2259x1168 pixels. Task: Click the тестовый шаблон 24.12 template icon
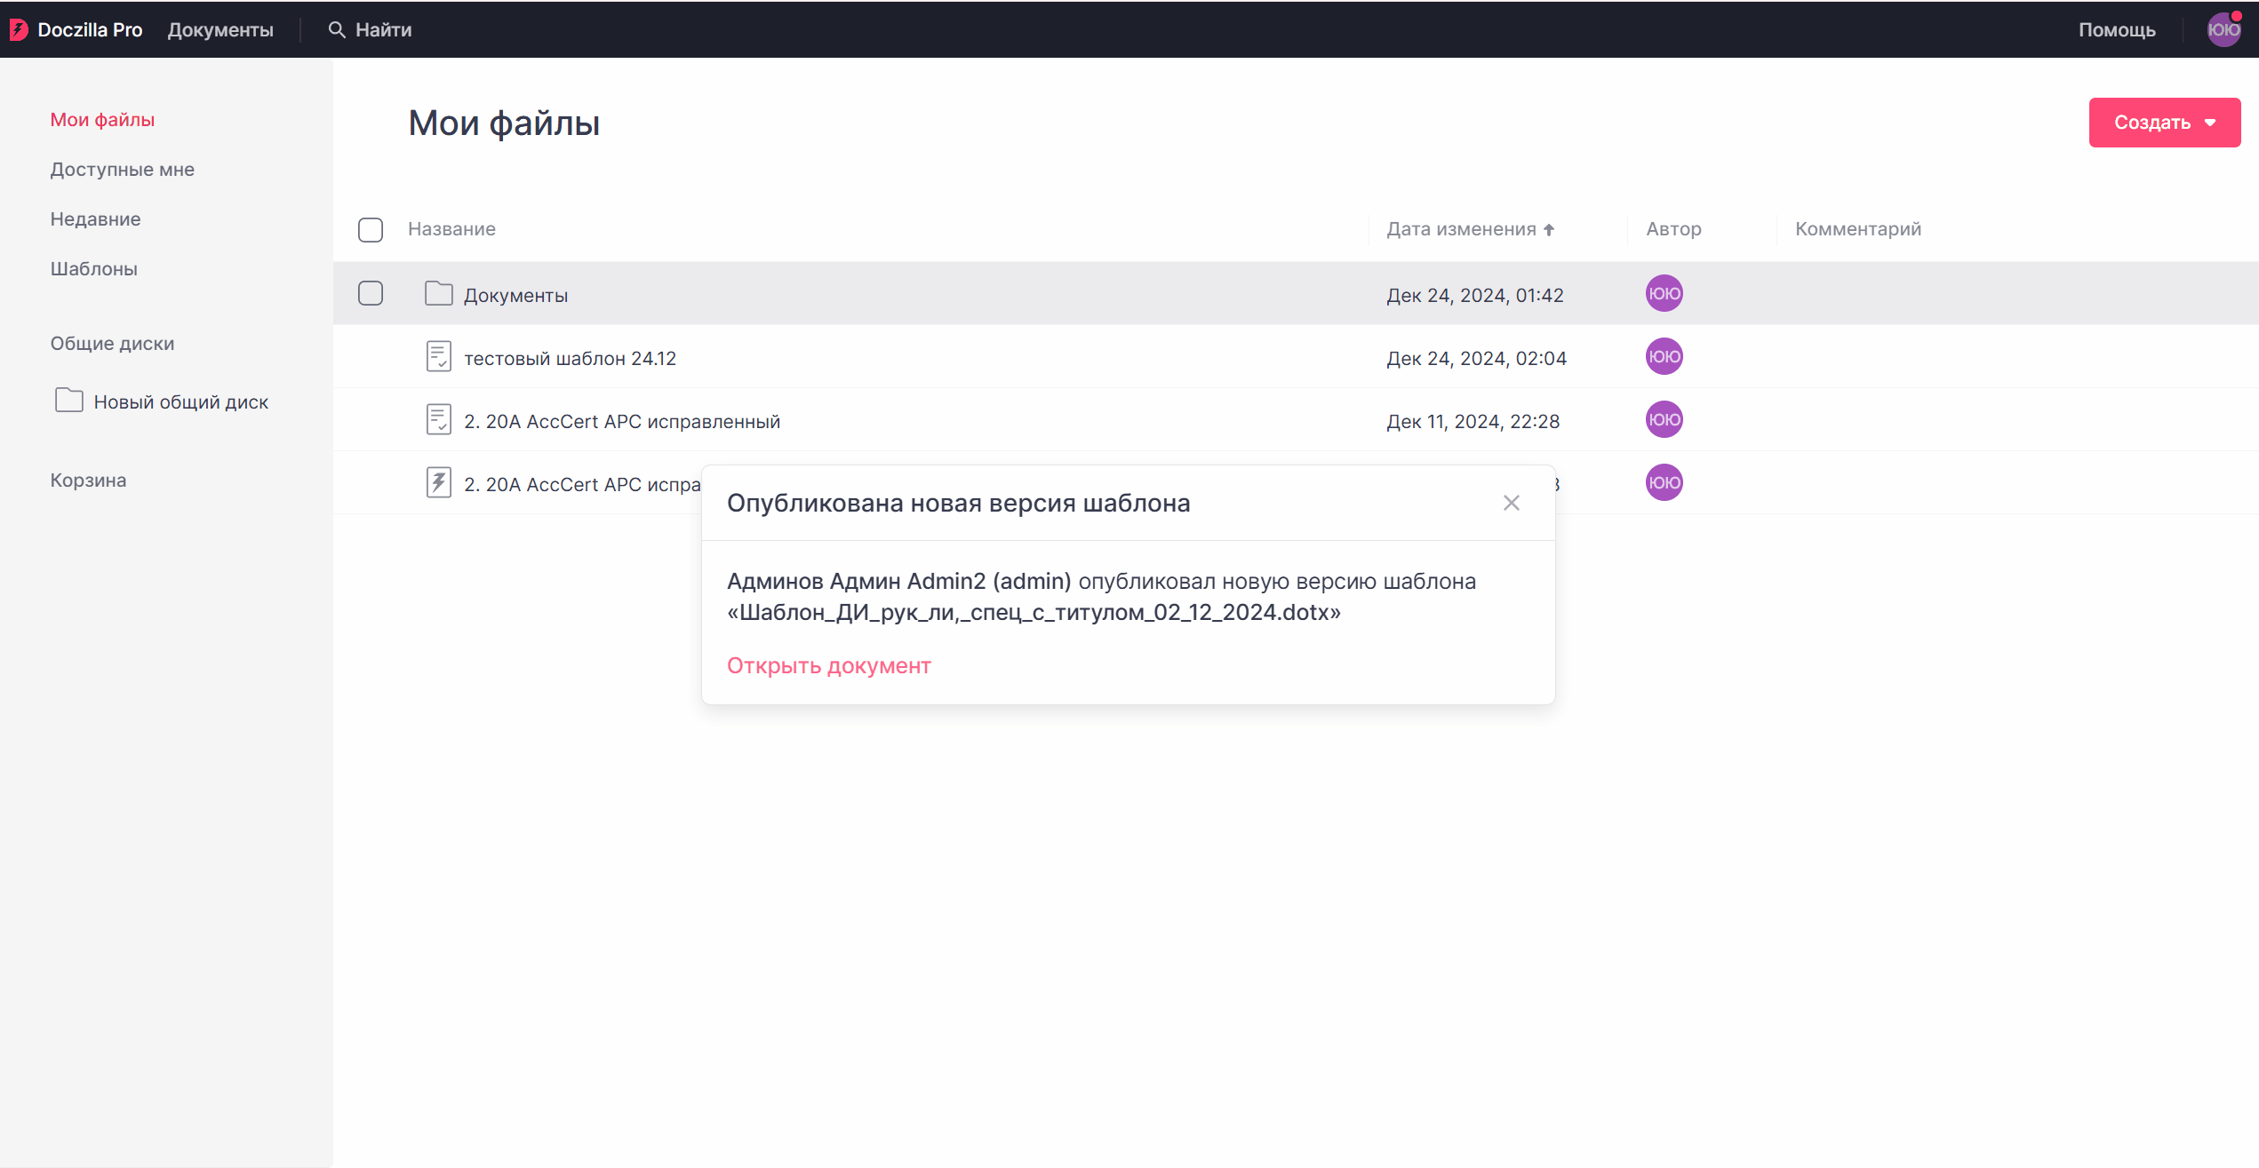[438, 357]
